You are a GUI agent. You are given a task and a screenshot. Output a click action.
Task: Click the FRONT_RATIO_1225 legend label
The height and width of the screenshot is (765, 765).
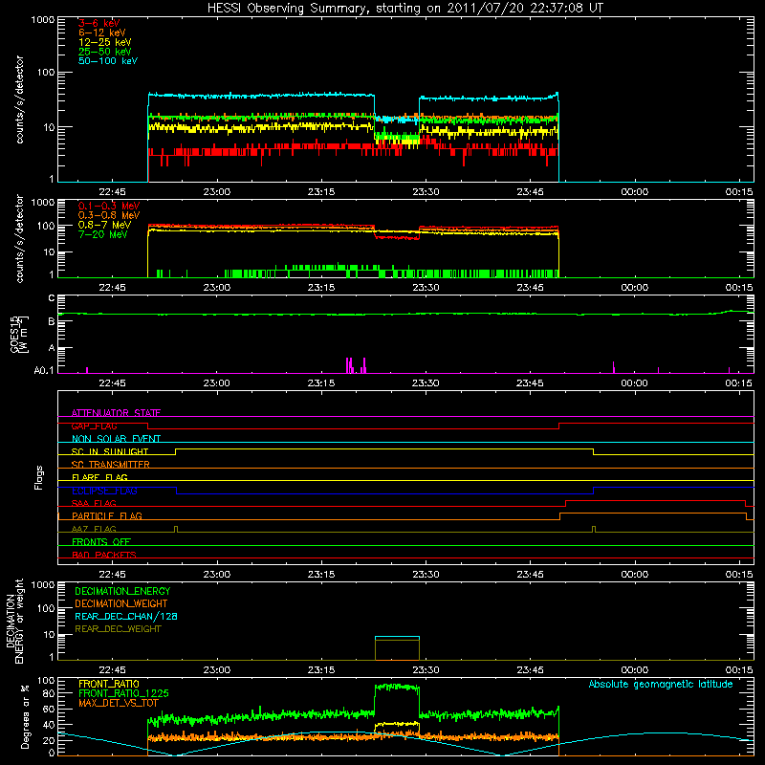click(x=123, y=693)
